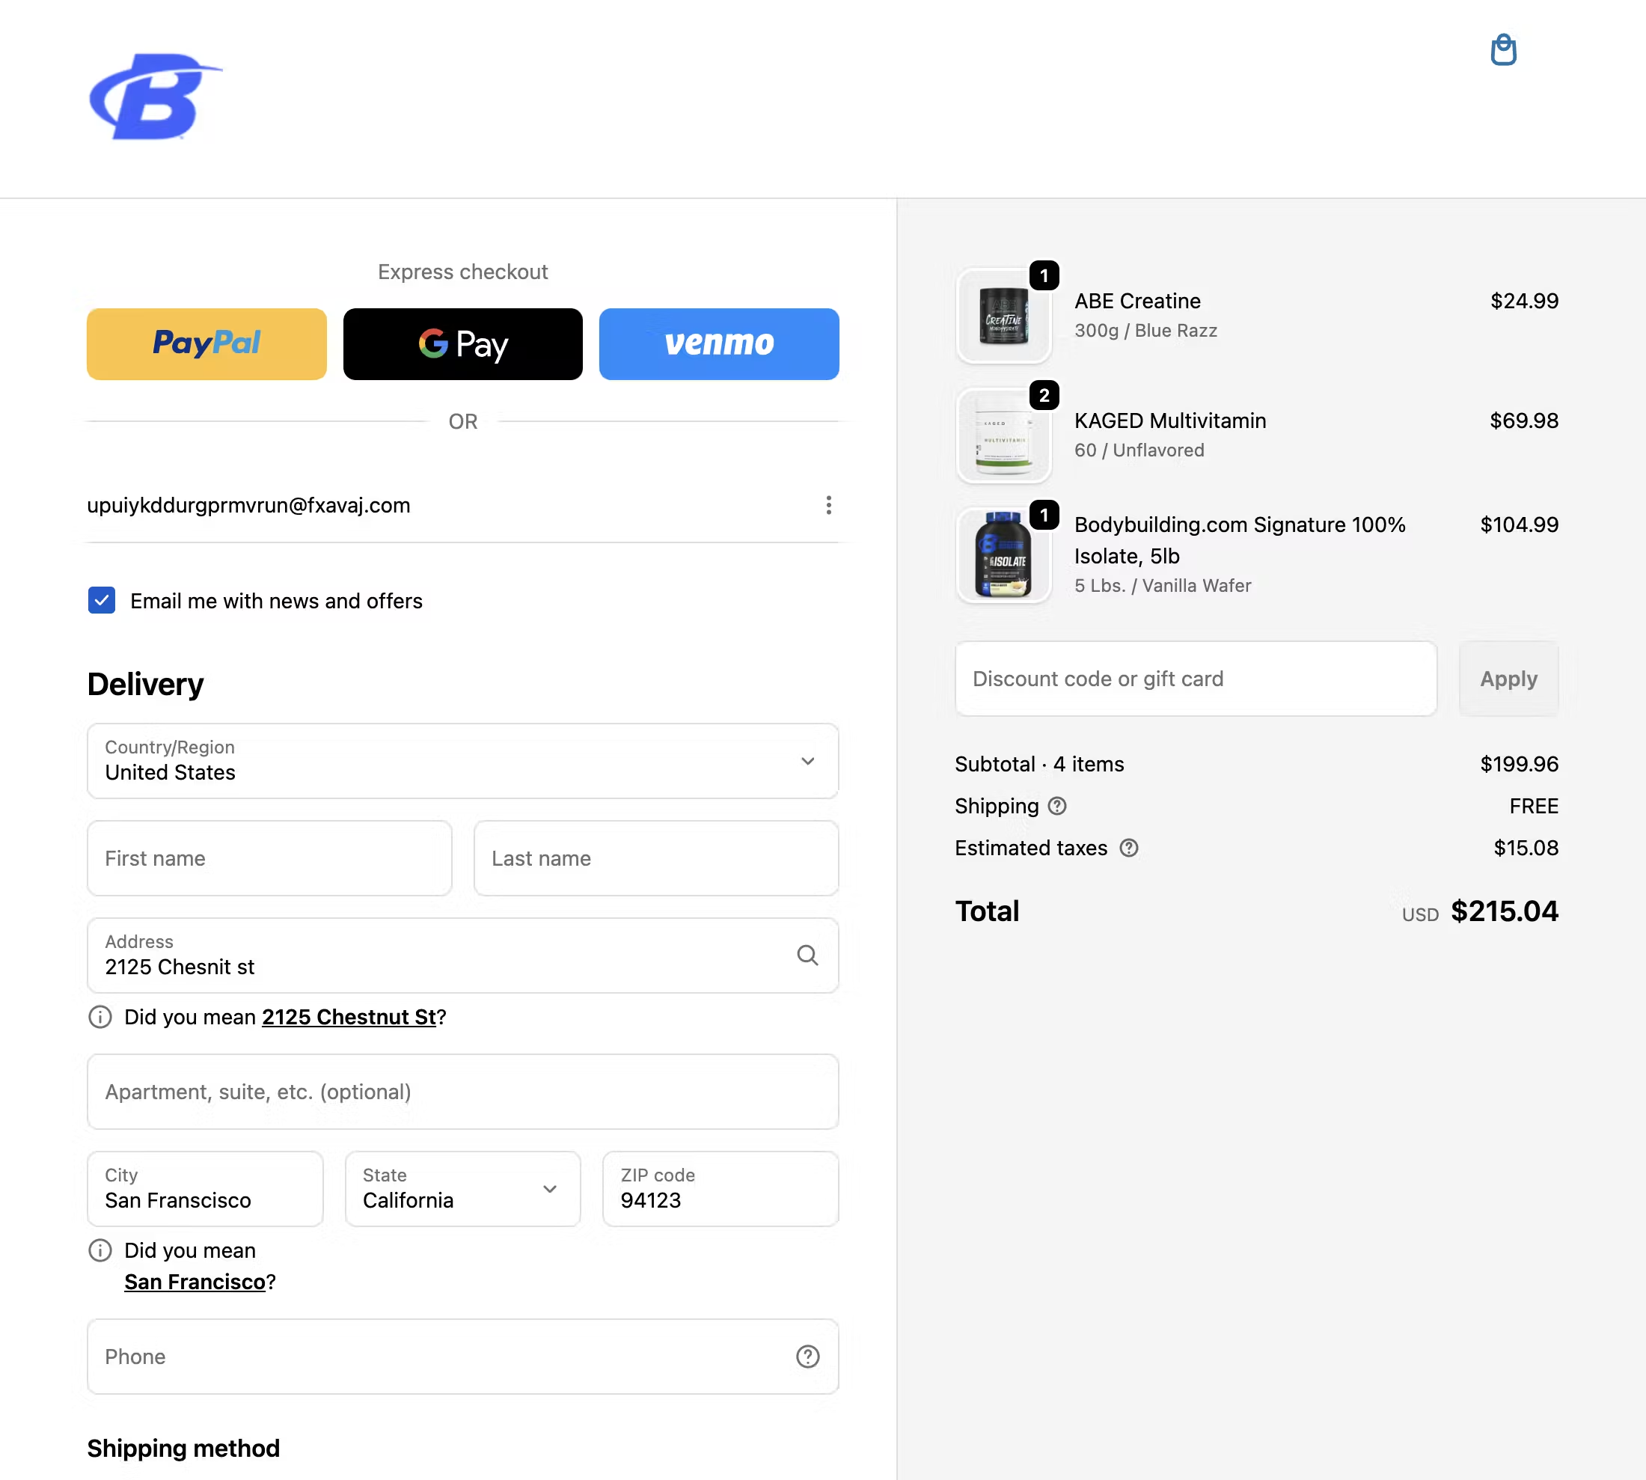Click the Phone field help icon

(807, 1357)
